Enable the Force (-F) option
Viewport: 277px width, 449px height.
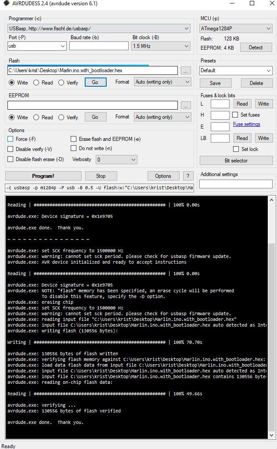[x=11, y=139]
